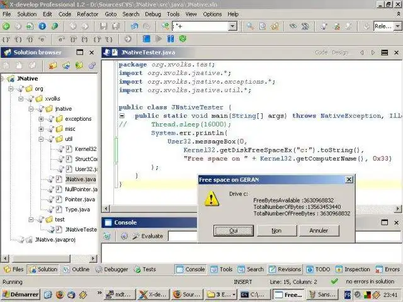Switch to the Tests tab
403x302 pixels.
pos(145,269)
